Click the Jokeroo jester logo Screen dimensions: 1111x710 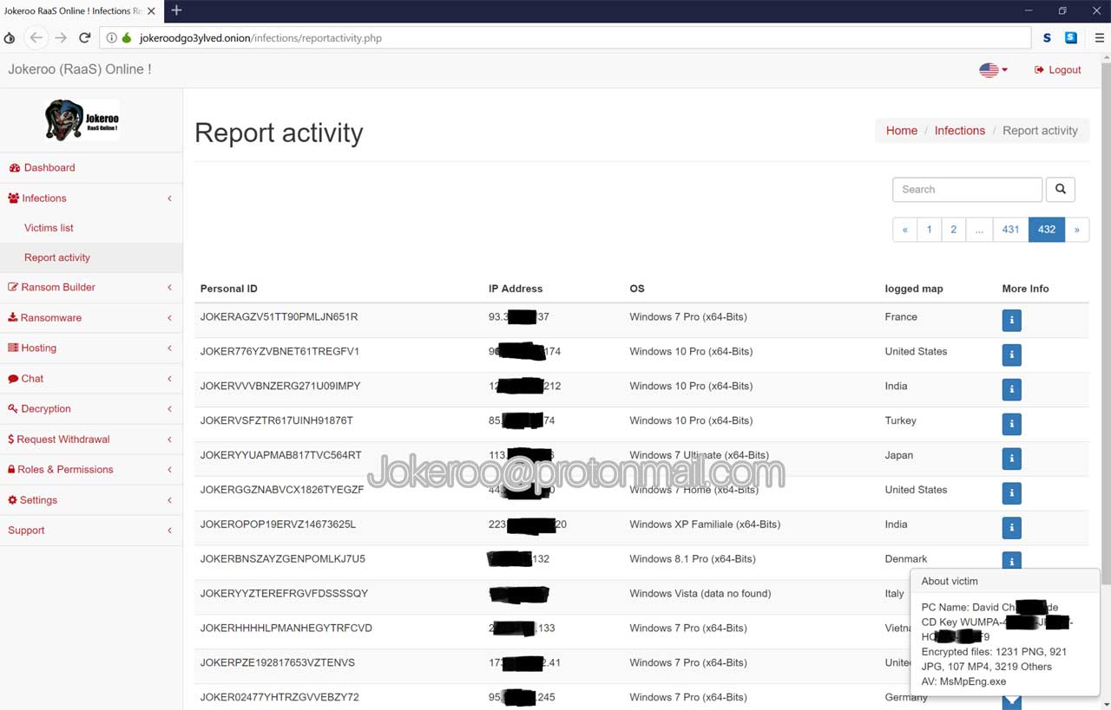82,120
